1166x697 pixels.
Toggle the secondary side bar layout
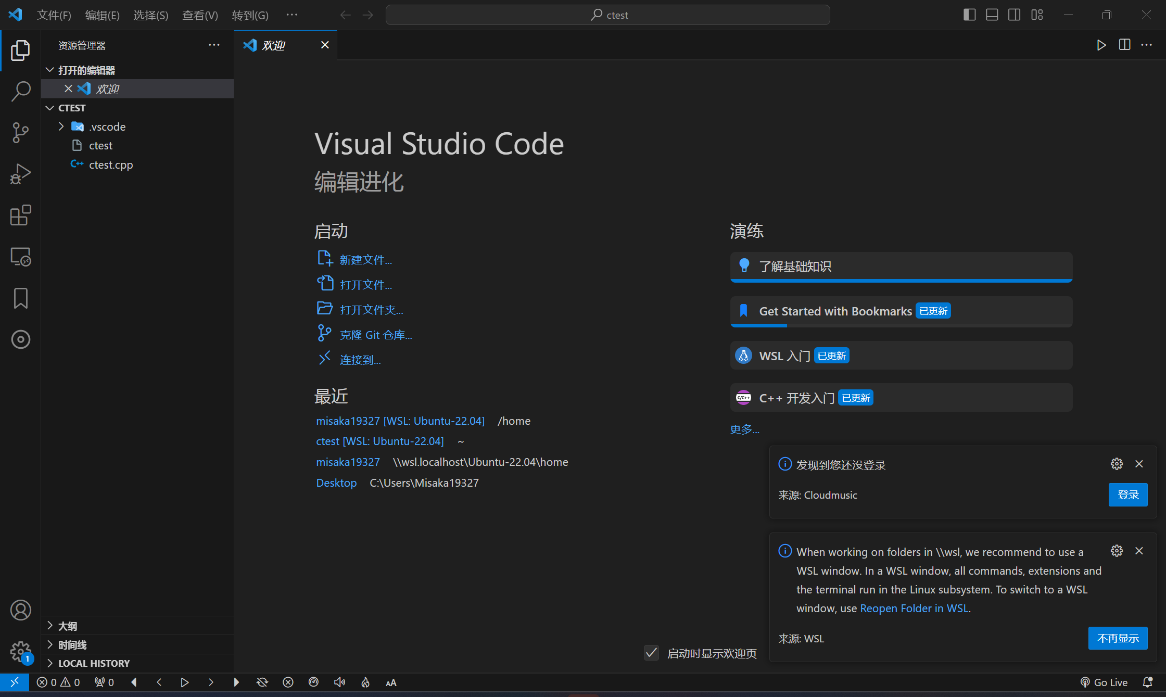[x=1015, y=15]
